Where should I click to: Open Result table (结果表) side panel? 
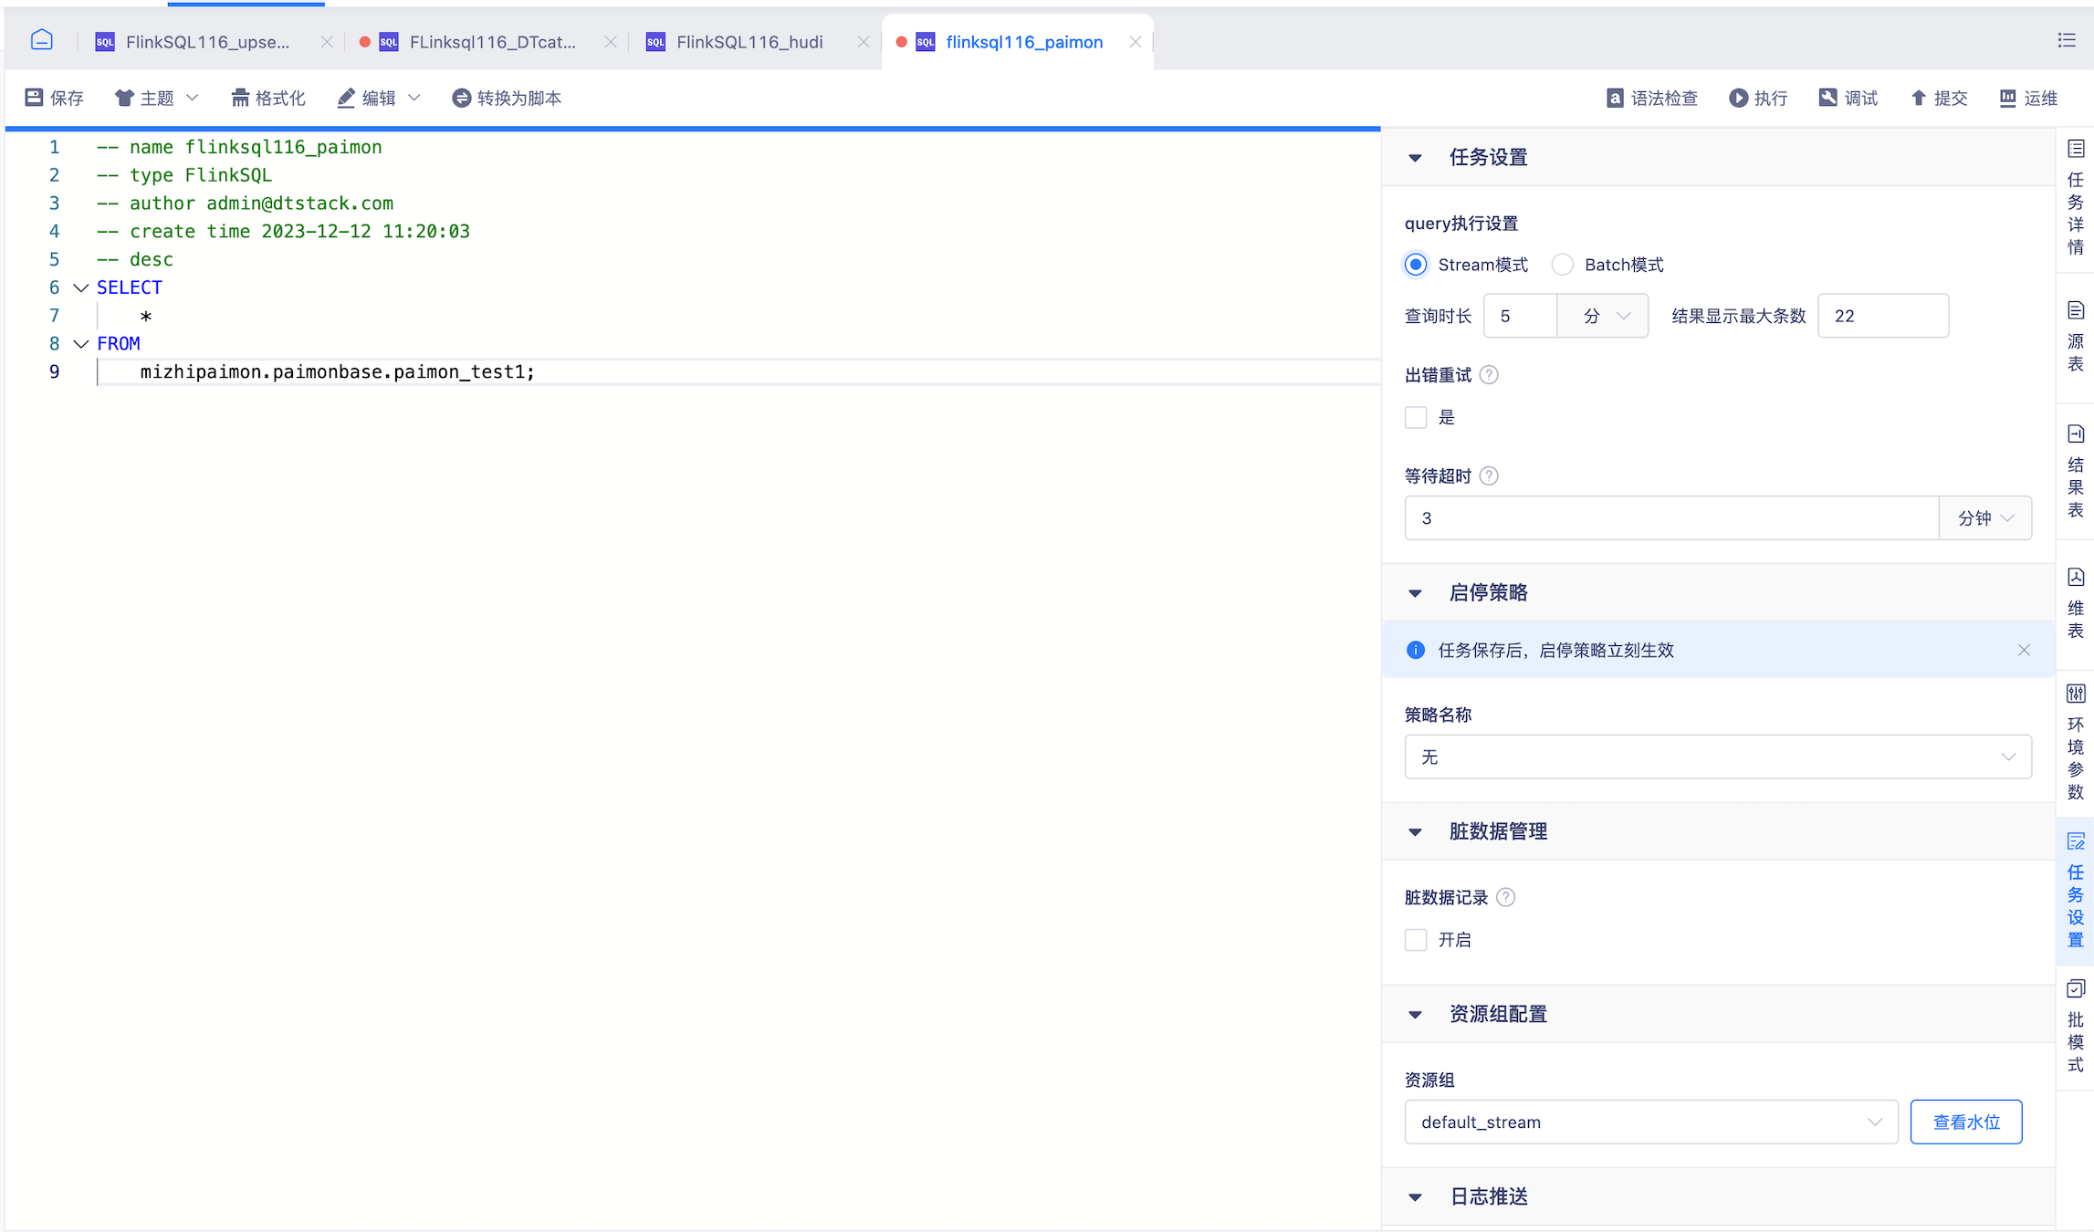coord(2075,471)
